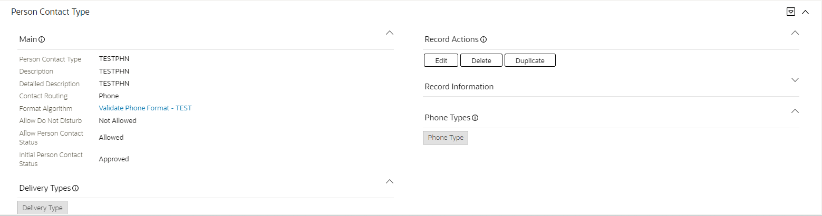Collapse the Record Actions section
This screenshot has width=822, height=216.
click(795, 33)
